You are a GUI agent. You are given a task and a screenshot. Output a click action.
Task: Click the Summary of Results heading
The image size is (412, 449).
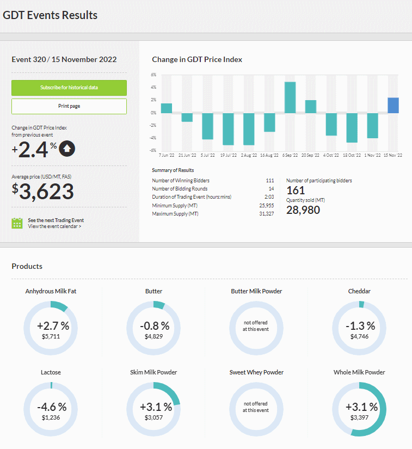click(x=173, y=170)
